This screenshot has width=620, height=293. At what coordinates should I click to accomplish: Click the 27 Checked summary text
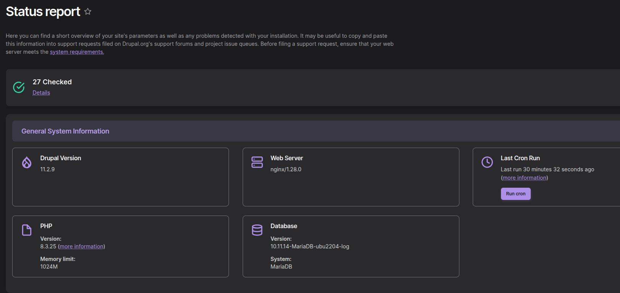tap(52, 82)
